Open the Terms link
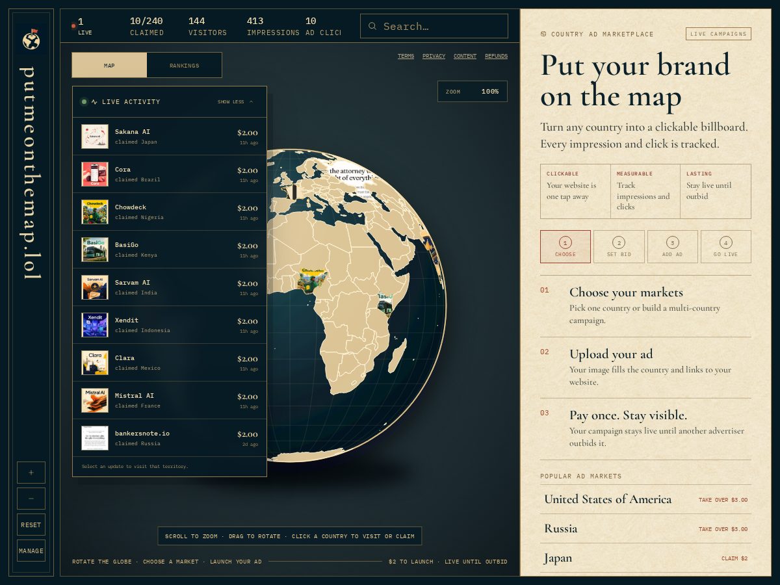The width and height of the screenshot is (780, 585). pyautogui.click(x=406, y=57)
